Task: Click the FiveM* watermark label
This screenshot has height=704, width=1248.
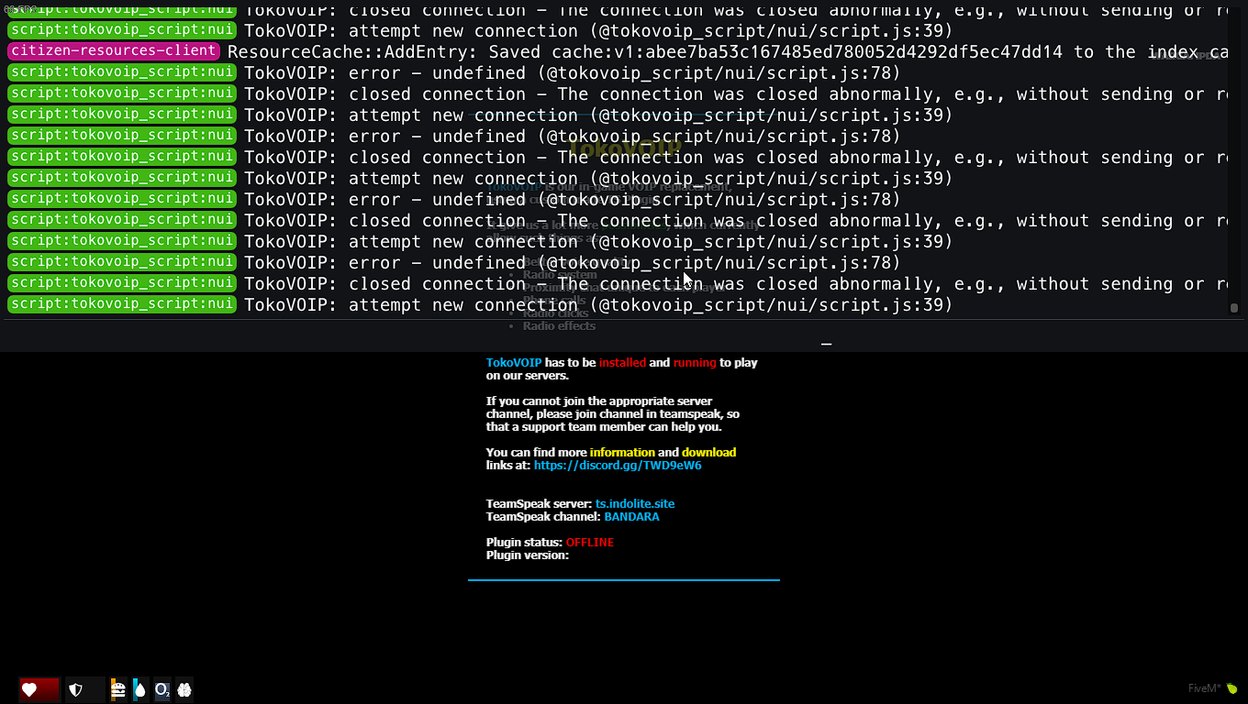Action: [x=1205, y=688]
